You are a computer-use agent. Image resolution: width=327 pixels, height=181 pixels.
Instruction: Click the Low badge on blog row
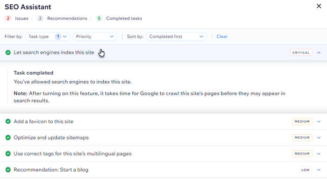click(x=306, y=170)
